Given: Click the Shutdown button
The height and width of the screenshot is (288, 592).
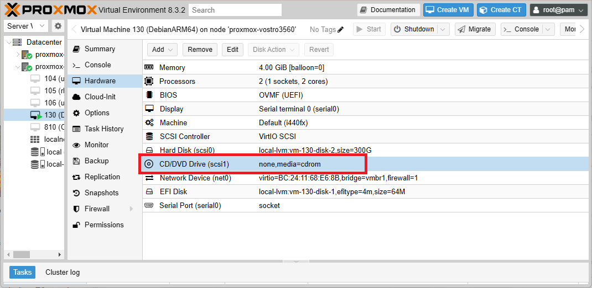Looking at the screenshot, I should (414, 29).
